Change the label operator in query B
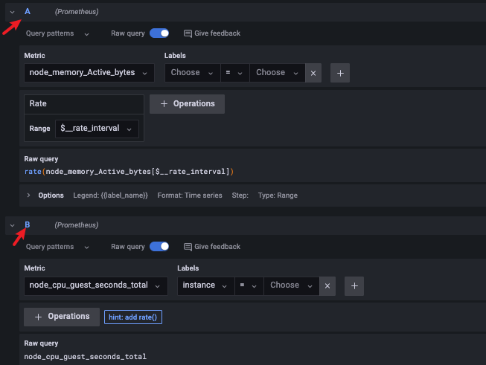 [249, 285]
